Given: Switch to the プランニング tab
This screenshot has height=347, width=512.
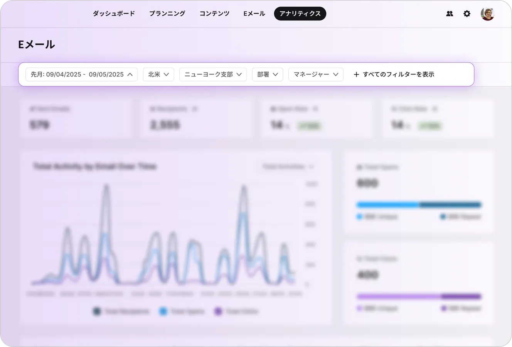Looking at the screenshot, I should pyautogui.click(x=167, y=14).
